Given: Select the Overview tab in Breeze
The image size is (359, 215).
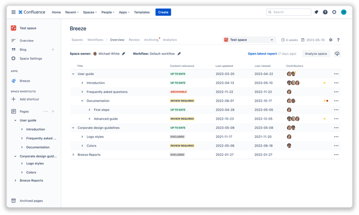Looking at the screenshot, I should point(117,40).
